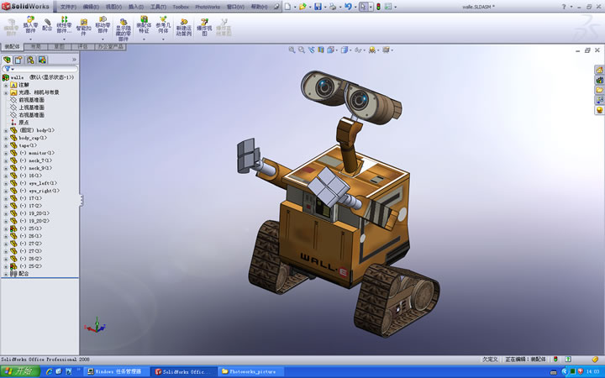Expand the (固定) body<1> component node

coord(6,130)
